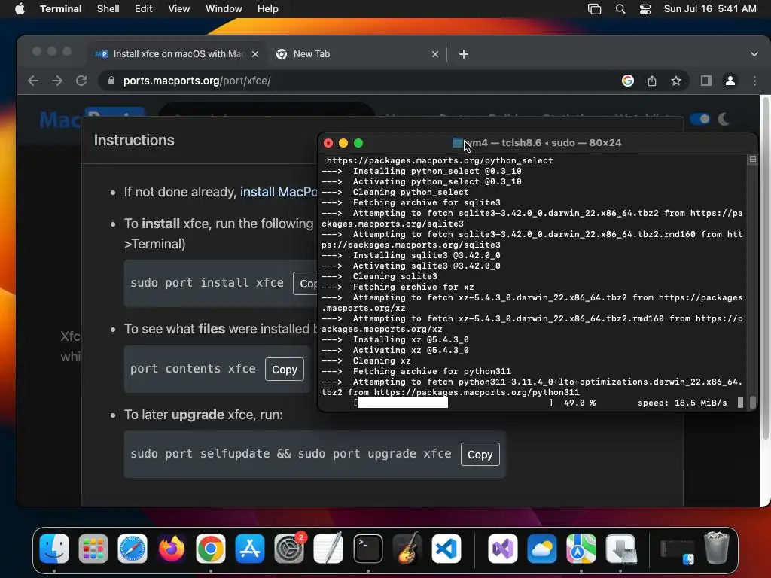Viewport: 771px width, 578px height.
Task: Click the download progress bar in Terminal
Action: (453, 403)
